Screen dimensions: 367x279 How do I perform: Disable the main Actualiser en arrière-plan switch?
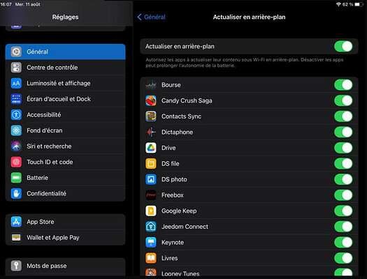pos(343,46)
